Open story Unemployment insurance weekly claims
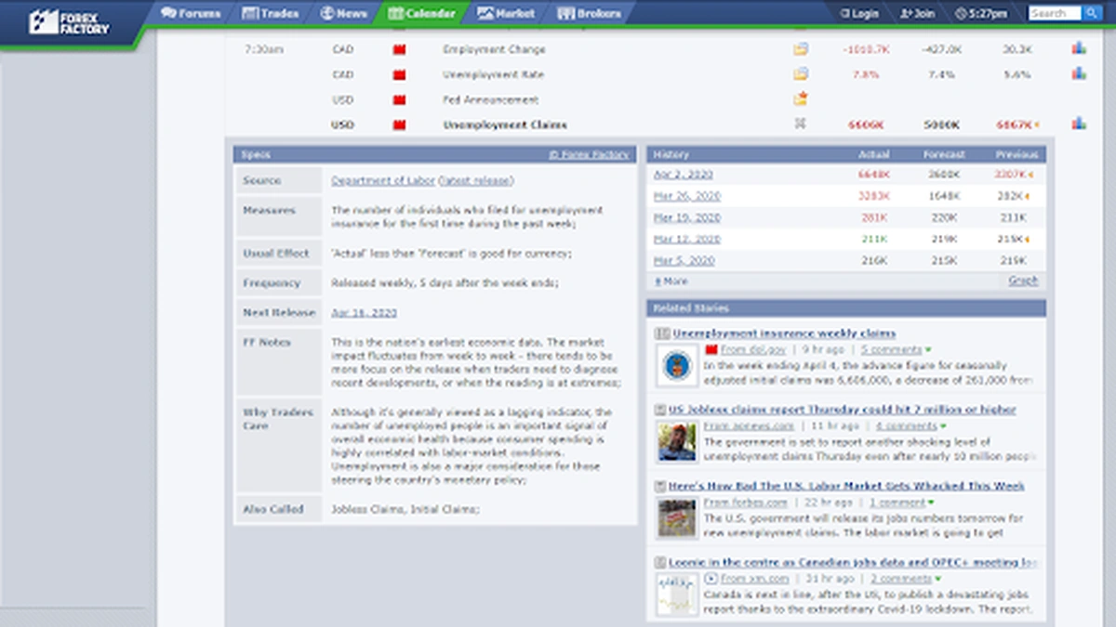 click(784, 333)
